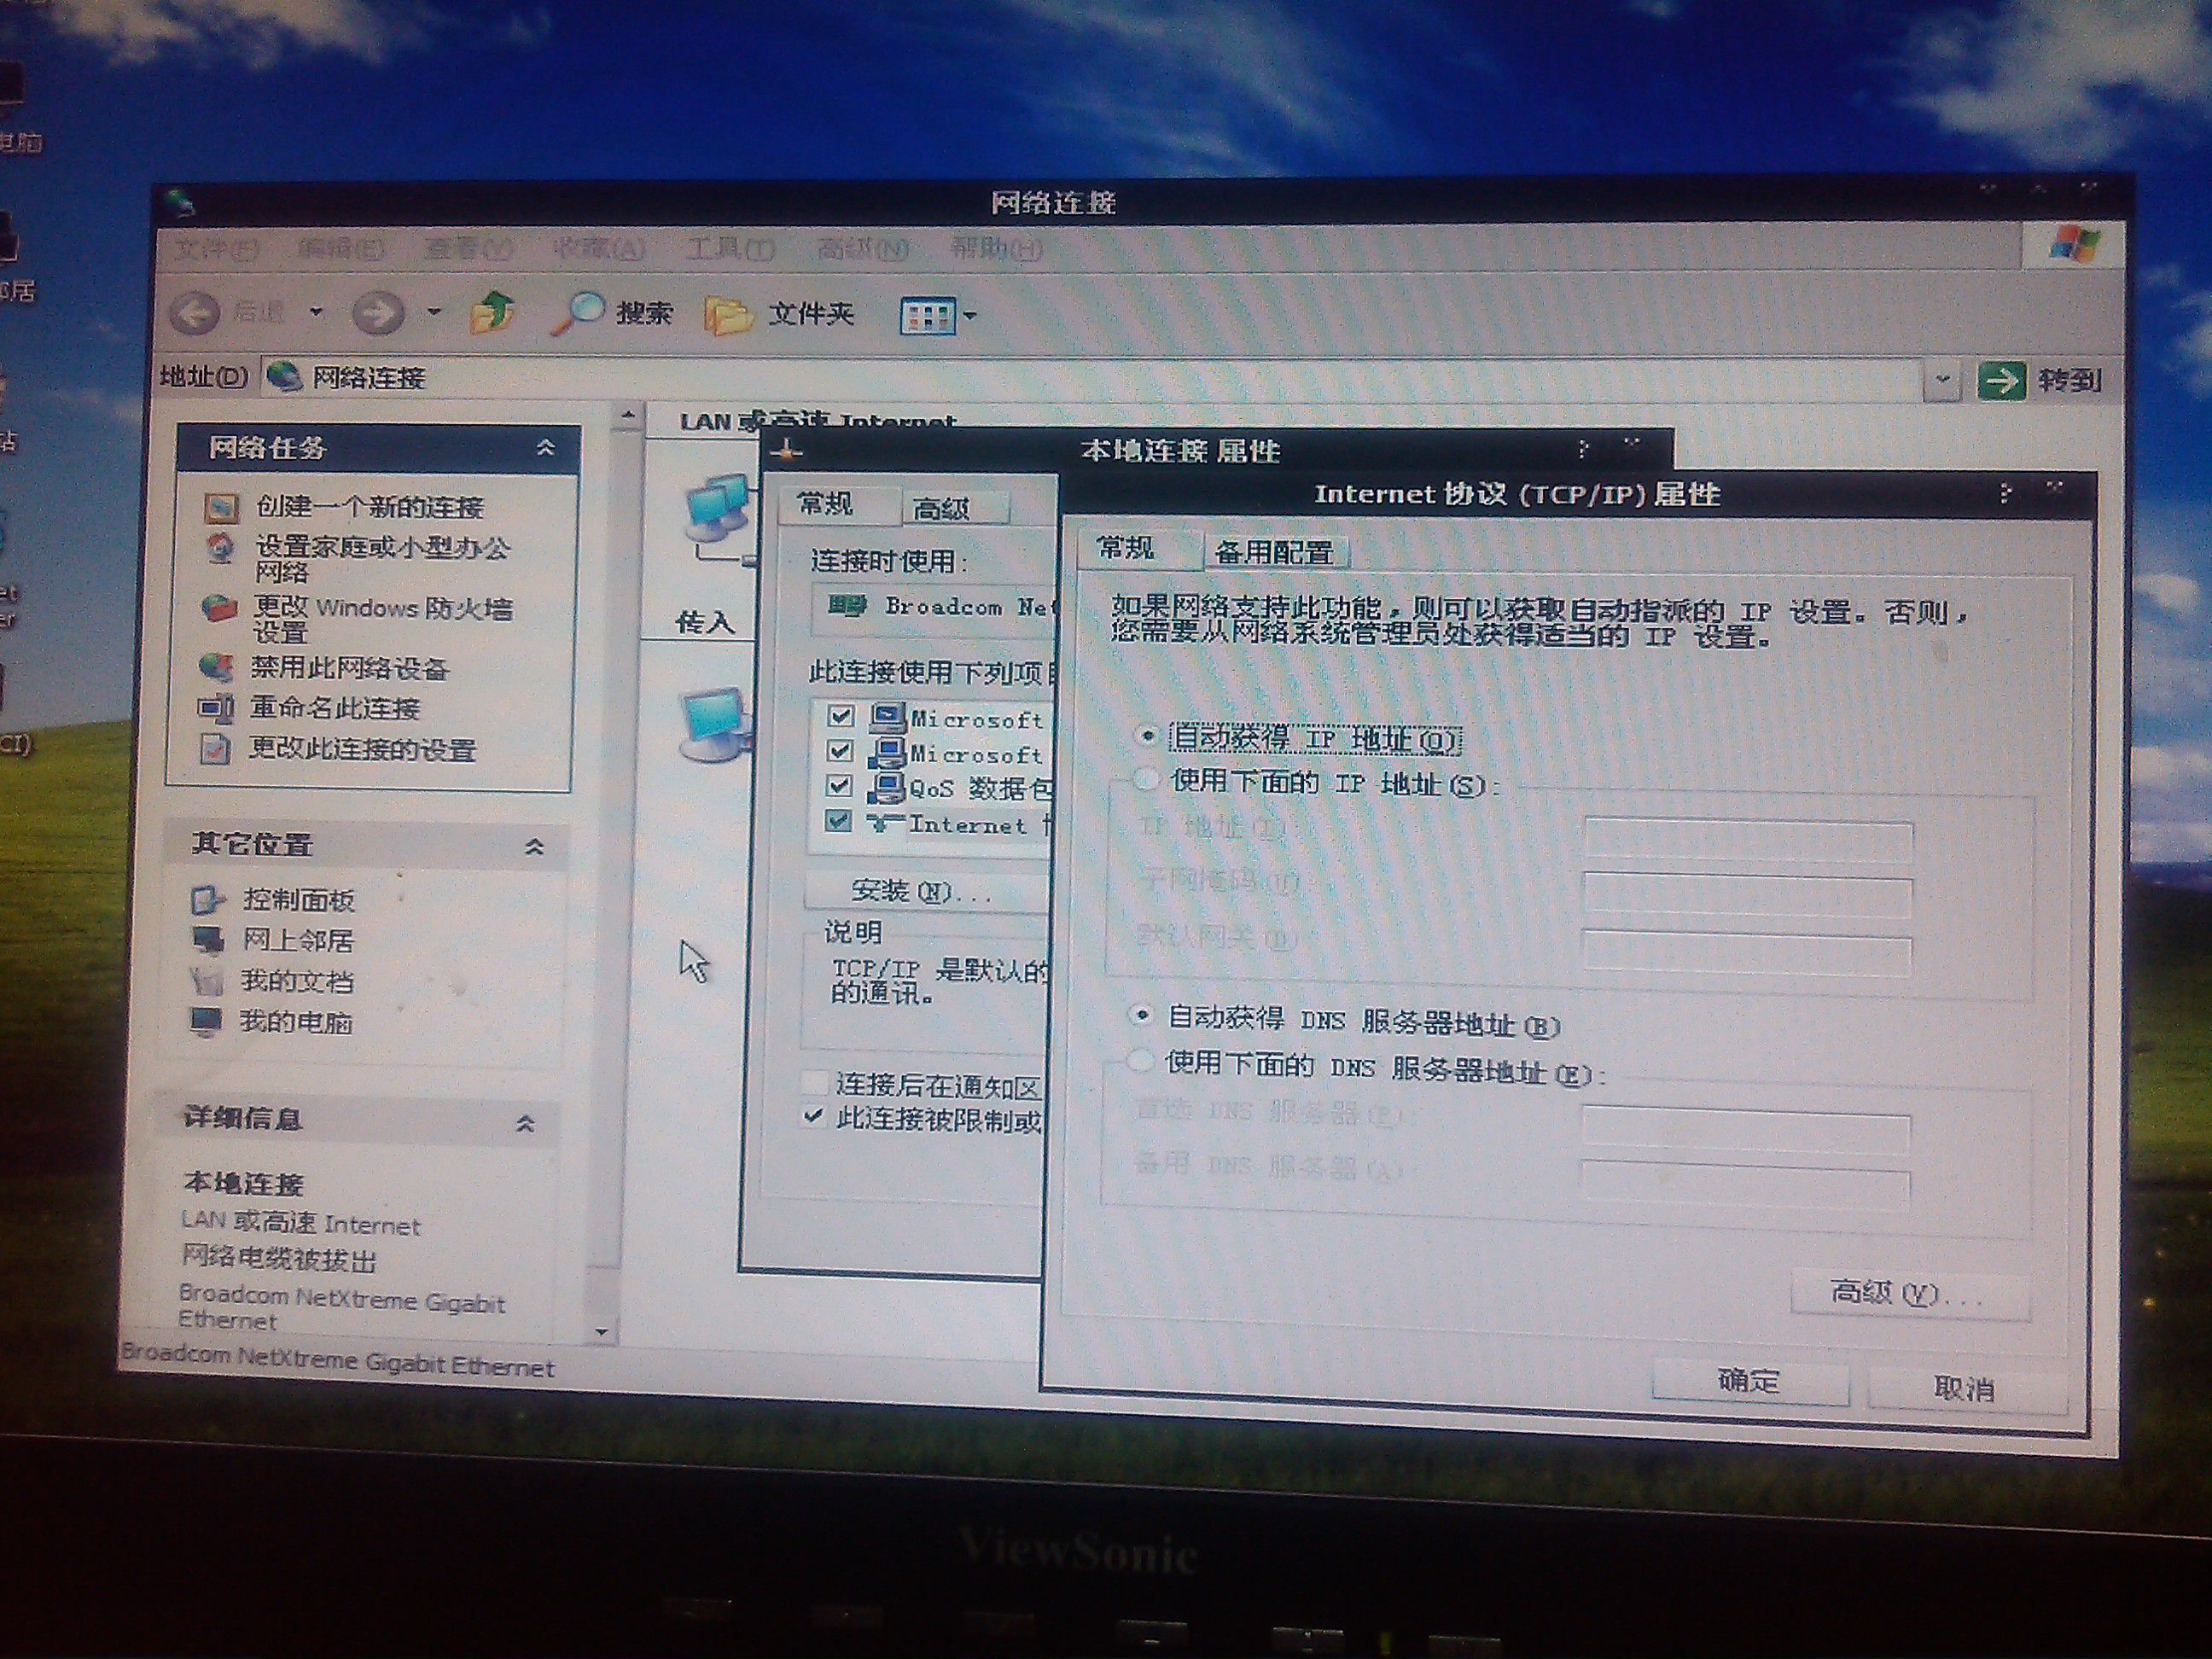Collapse the 详细信息 panel
2212x1659 pixels.
click(526, 1123)
